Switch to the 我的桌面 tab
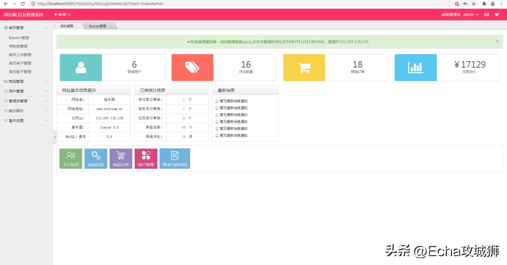The height and width of the screenshot is (265, 507). tap(67, 26)
